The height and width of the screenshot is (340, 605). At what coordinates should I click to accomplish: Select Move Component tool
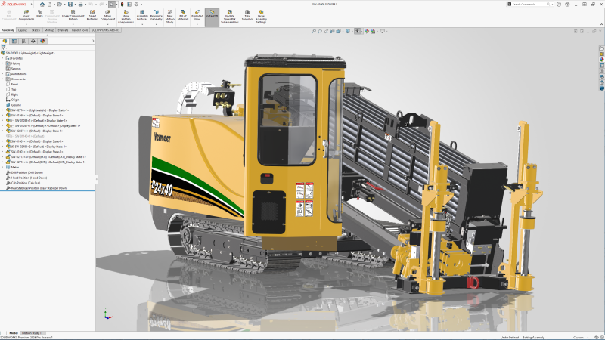[x=107, y=16]
